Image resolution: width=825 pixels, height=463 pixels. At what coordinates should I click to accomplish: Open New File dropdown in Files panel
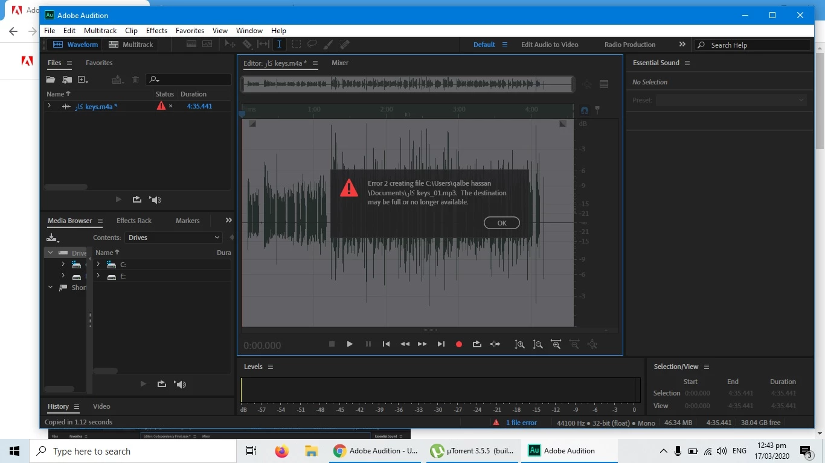point(83,80)
